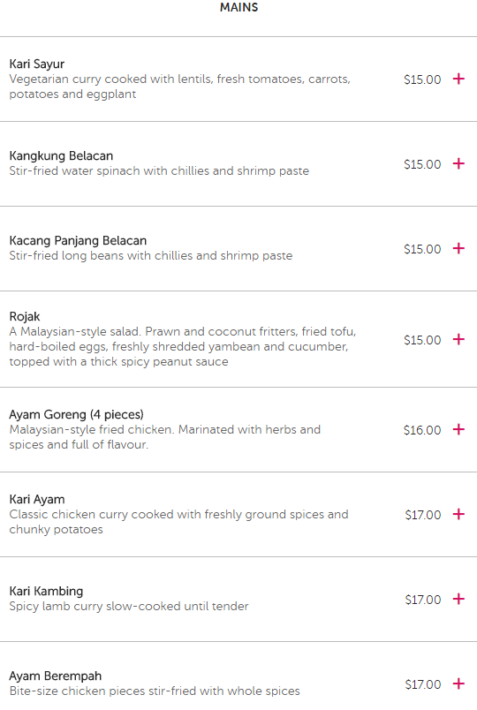Select the Ayam Goreng (4 pieces) title
The height and width of the screenshot is (710, 477).
click(76, 415)
